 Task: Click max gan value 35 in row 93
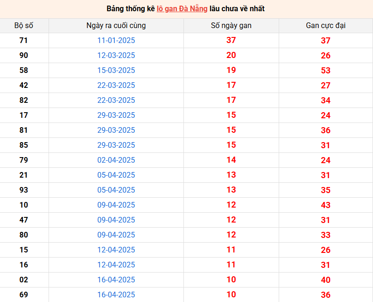coord(326,190)
